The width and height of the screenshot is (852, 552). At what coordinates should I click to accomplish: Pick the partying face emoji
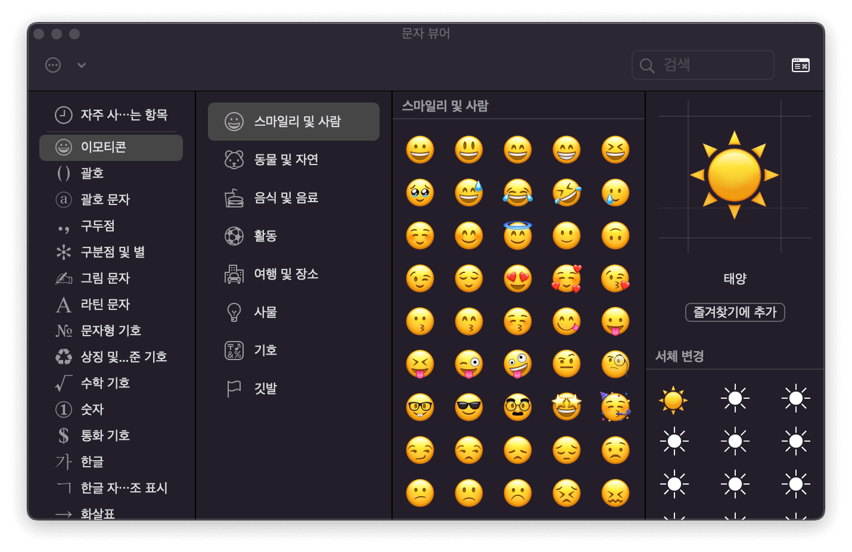coord(615,407)
